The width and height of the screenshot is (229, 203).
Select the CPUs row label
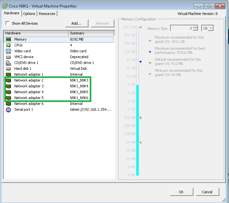(18, 45)
